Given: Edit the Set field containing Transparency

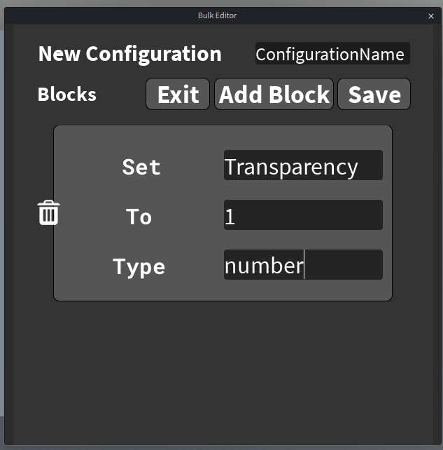Looking at the screenshot, I should coord(303,166).
